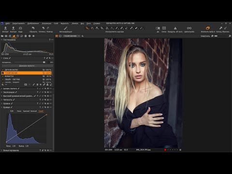Open the Слой menu
This screenshot has width=232, height=174.
(x=56, y=24)
